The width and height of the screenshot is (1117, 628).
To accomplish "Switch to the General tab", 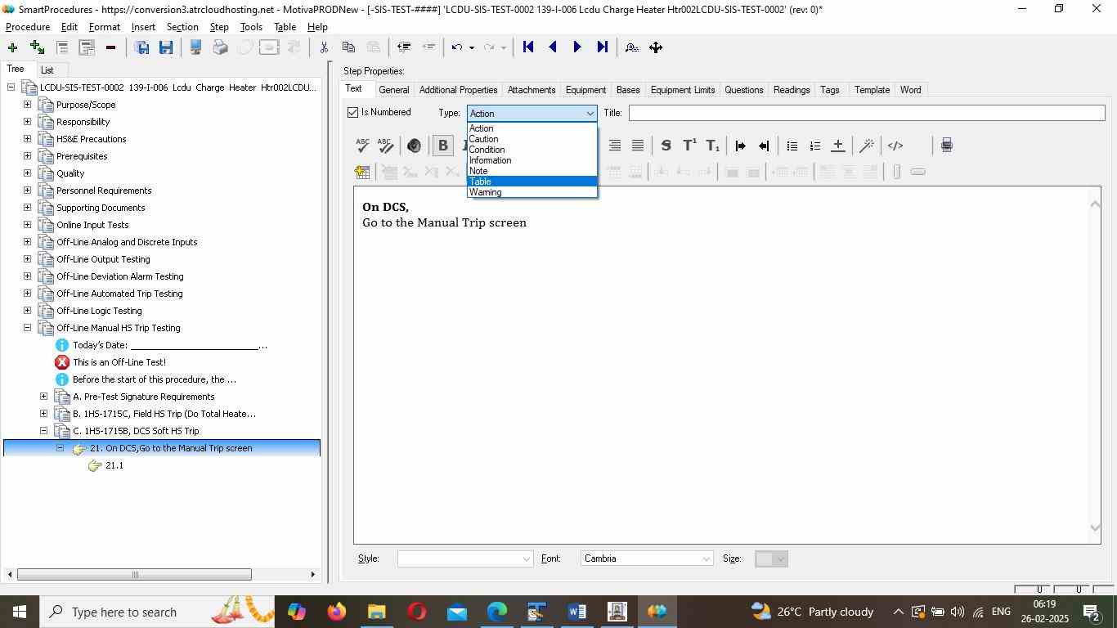I will coord(393,90).
